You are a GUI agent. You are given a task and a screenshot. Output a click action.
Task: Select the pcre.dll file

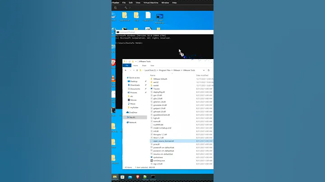(x=157, y=144)
